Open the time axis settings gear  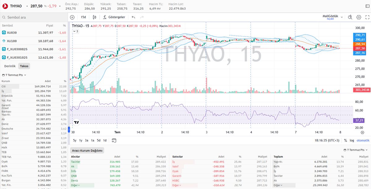[x=362, y=132]
